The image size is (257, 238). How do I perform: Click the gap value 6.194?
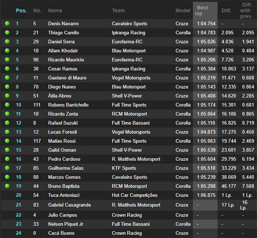[x=248, y=159]
